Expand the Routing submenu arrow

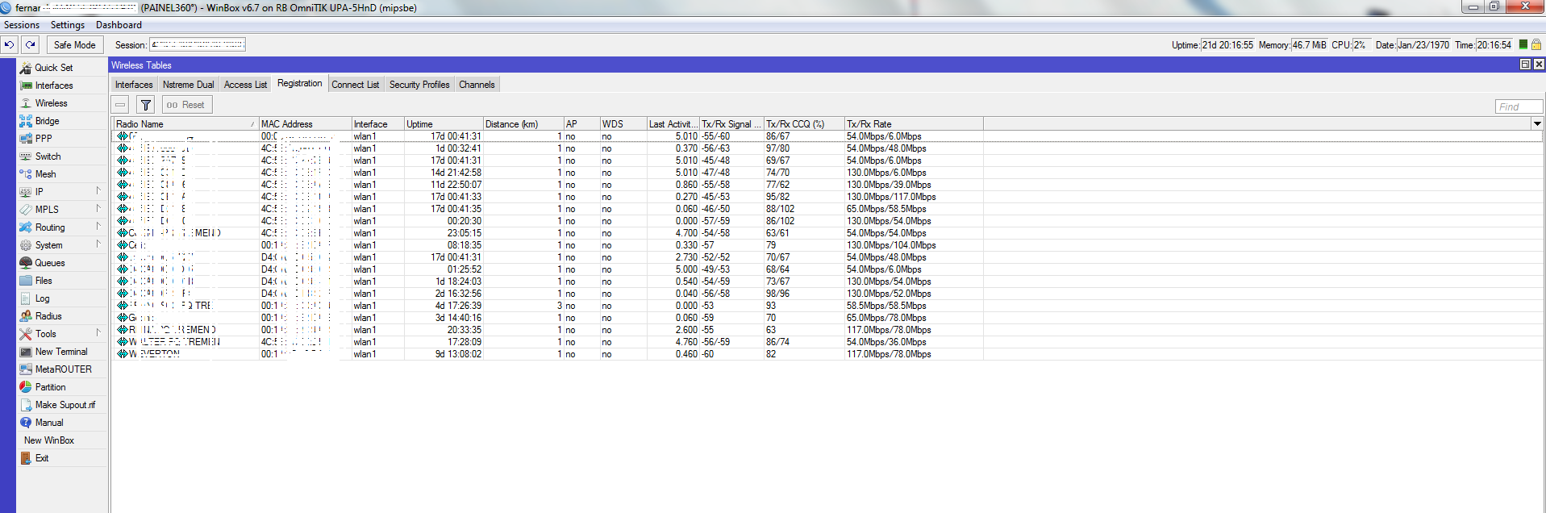click(98, 227)
